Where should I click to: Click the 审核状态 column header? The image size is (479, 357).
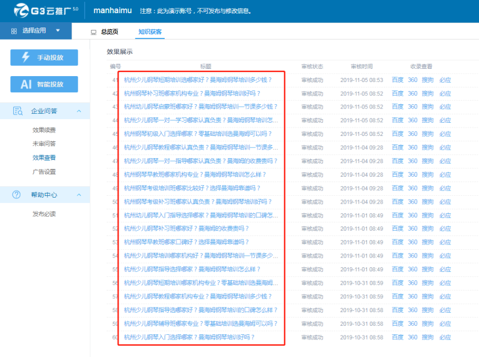[x=312, y=66]
